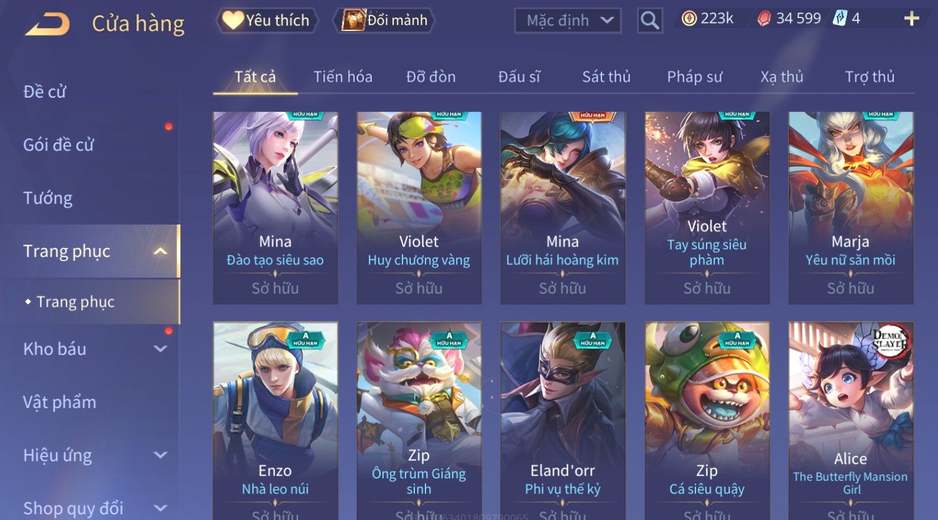Screen dimensions: 938x520
Task: Collapse the Trang phục sidebar section
Action: 160,251
